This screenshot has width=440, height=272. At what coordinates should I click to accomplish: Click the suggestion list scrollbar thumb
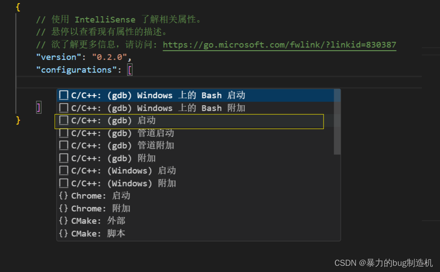[x=337, y=121]
